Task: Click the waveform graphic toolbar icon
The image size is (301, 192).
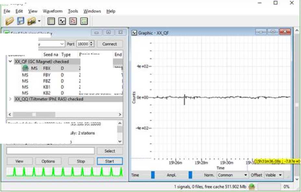Action: pyautogui.click(x=62, y=21)
